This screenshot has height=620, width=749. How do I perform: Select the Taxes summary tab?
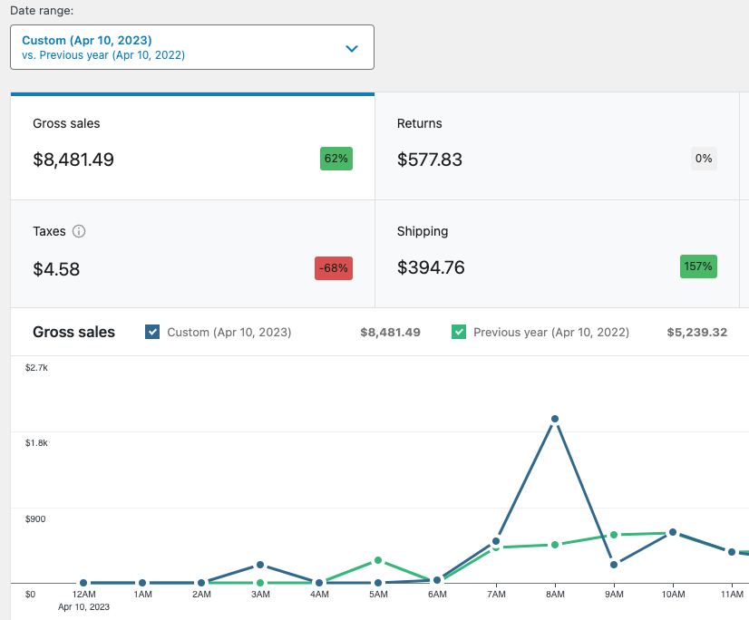[x=192, y=254]
